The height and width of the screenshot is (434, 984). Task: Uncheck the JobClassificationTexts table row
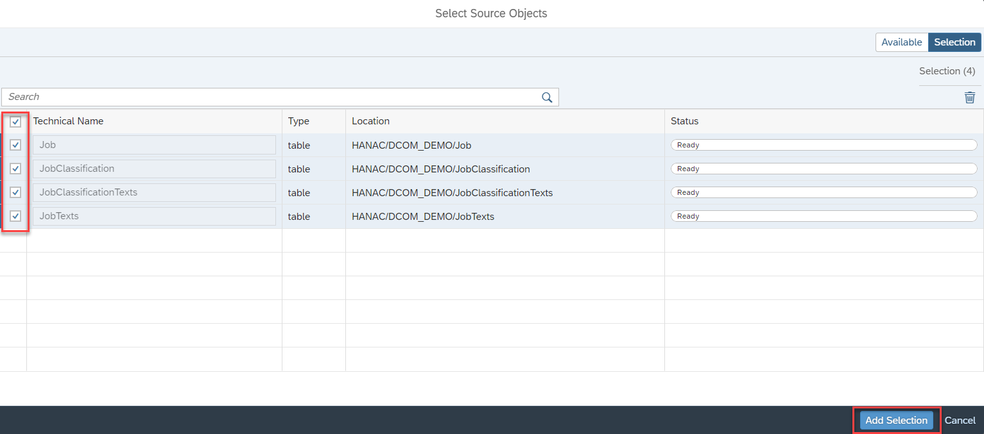(x=15, y=192)
